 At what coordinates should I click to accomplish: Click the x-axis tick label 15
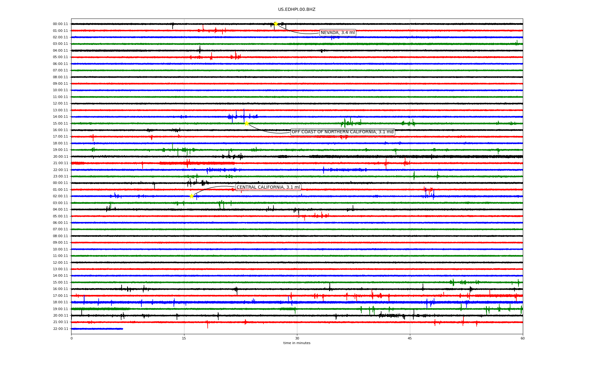(184, 338)
